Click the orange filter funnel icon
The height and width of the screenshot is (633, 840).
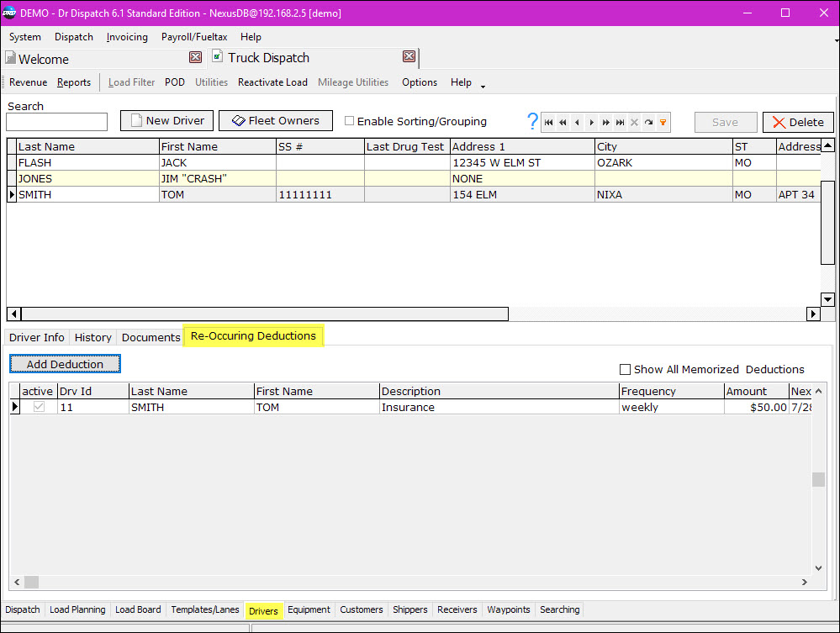click(x=663, y=123)
